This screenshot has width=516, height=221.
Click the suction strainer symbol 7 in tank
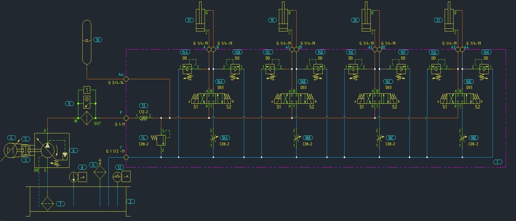(x=47, y=203)
